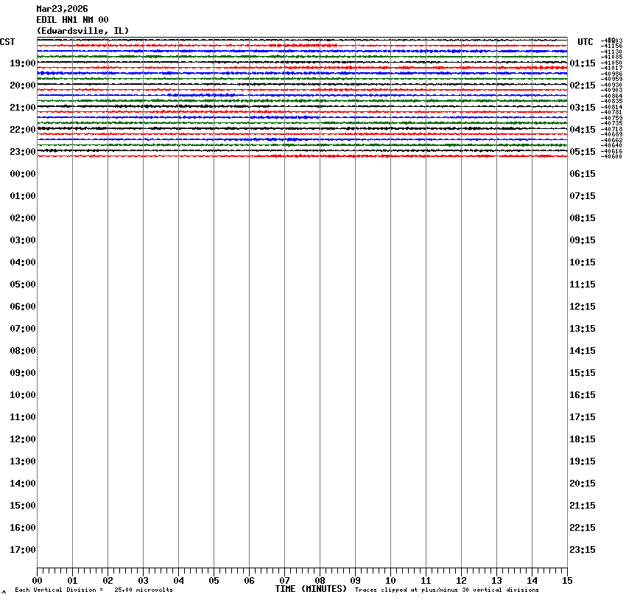Click the Mar23,2026 date header
This screenshot has width=626, height=600.
point(62,9)
